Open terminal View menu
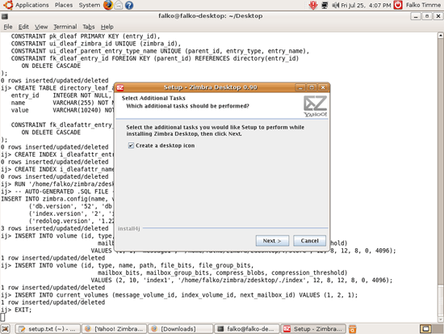Image resolution: width=444 pixels, height=334 pixels. pos(41,27)
